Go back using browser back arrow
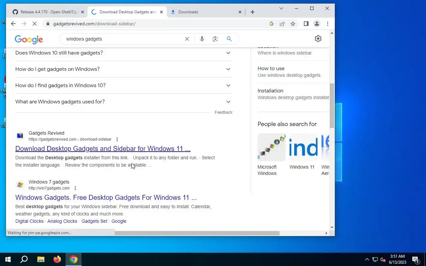Viewport: 426px width, 266px height. coord(13,24)
